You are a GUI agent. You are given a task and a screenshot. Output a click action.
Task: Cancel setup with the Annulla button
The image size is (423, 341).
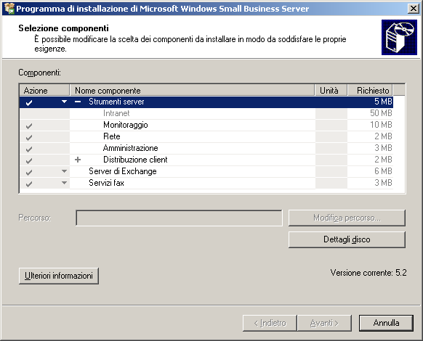386,323
